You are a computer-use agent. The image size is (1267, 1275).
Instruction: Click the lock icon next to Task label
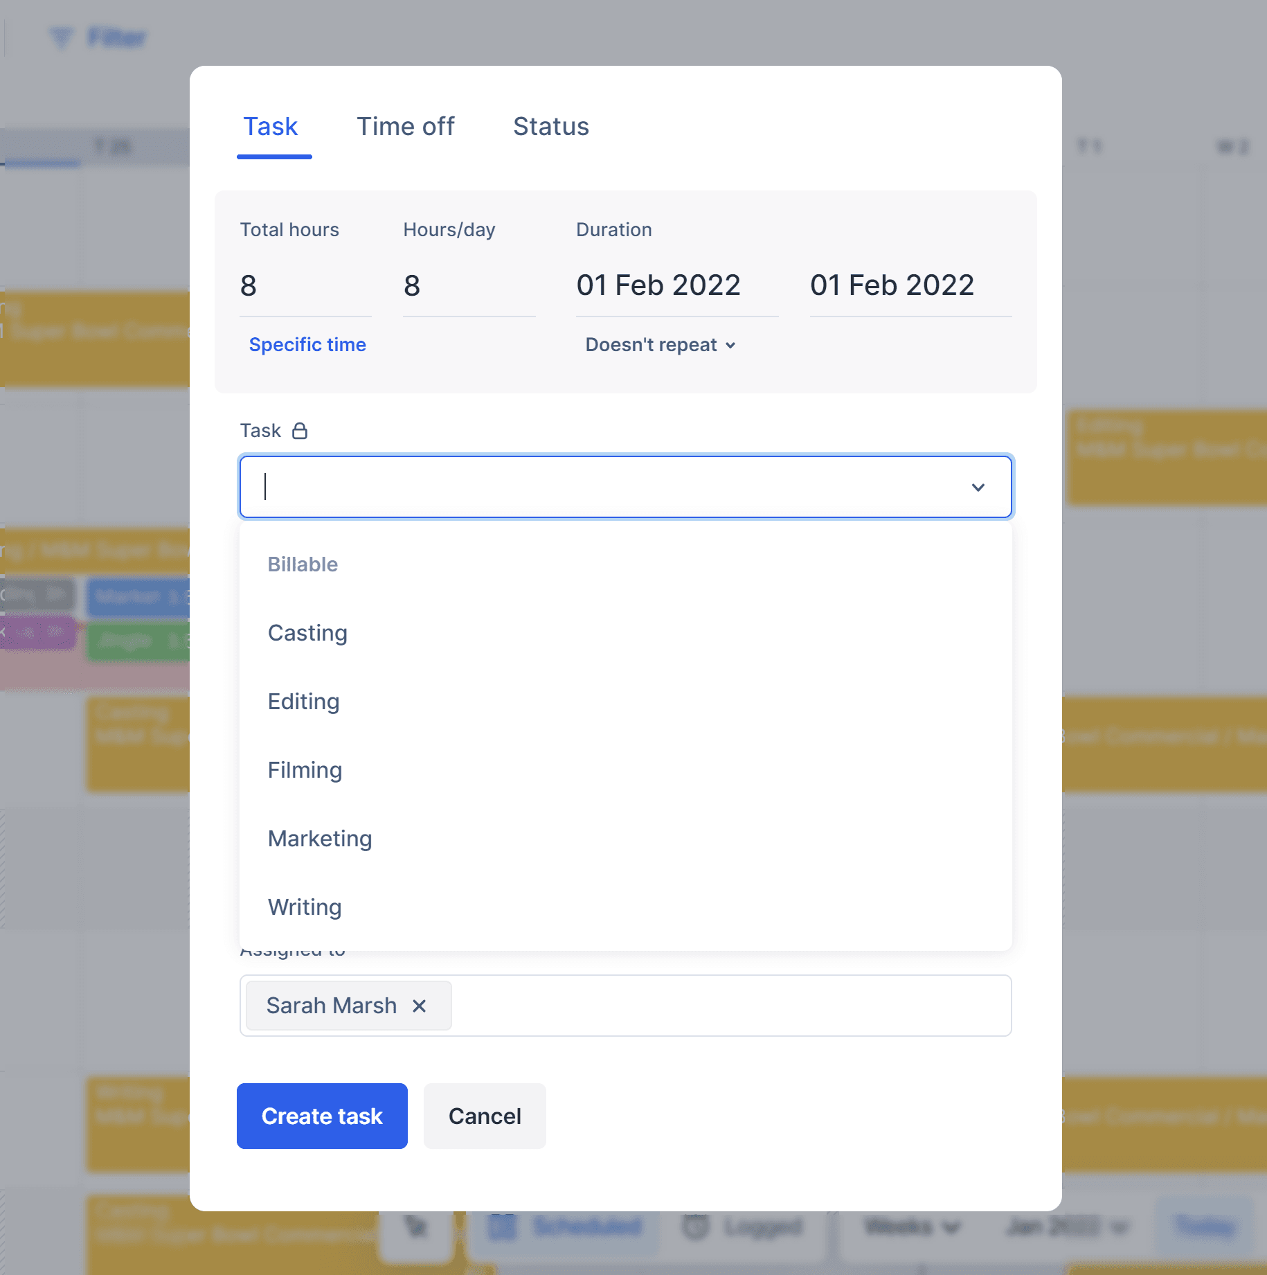coord(300,430)
